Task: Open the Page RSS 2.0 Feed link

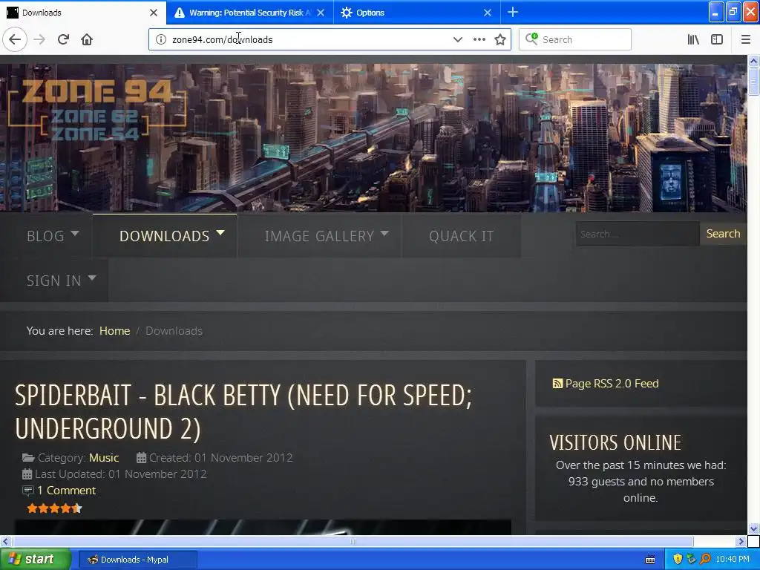Action: point(612,384)
